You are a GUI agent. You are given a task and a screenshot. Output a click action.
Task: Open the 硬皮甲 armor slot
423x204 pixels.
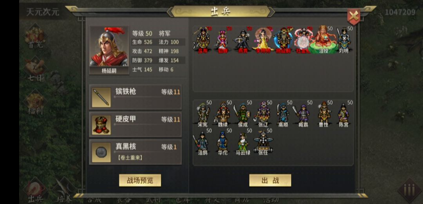[135, 124]
